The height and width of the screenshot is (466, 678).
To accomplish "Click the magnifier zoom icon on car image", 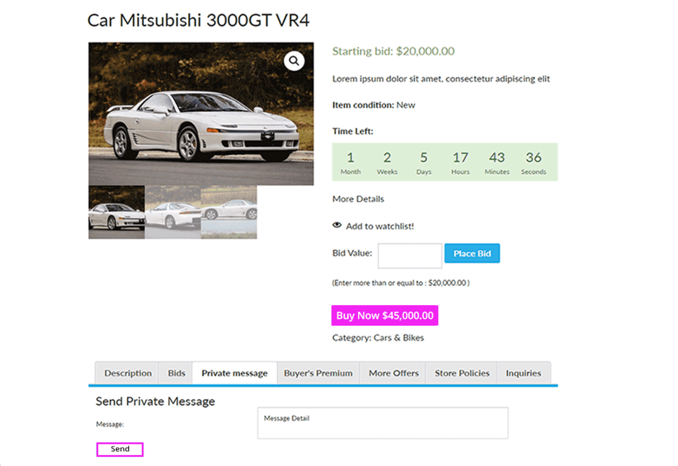I will (294, 60).
